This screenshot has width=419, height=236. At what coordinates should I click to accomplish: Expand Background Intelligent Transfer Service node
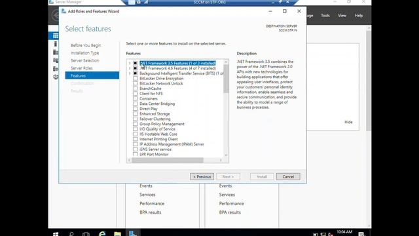(130, 73)
